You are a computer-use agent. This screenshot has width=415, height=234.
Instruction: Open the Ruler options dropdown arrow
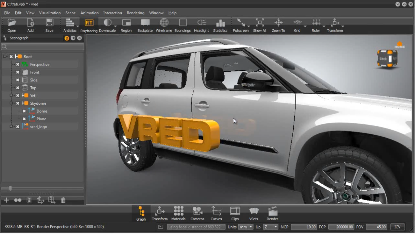324,26
